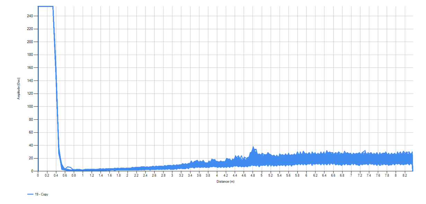Click the 1.6 tick label on the distance axis

[x=109, y=176]
